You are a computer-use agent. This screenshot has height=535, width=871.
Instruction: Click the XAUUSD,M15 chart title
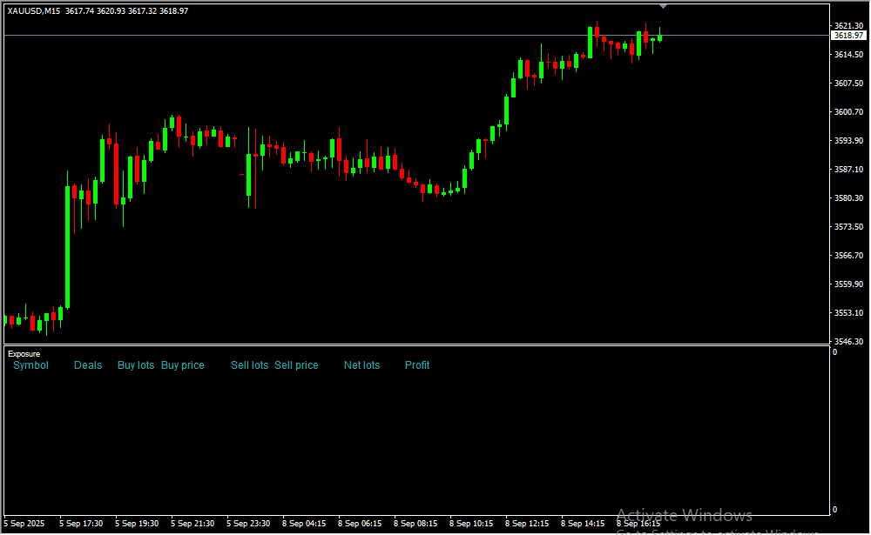pos(34,11)
